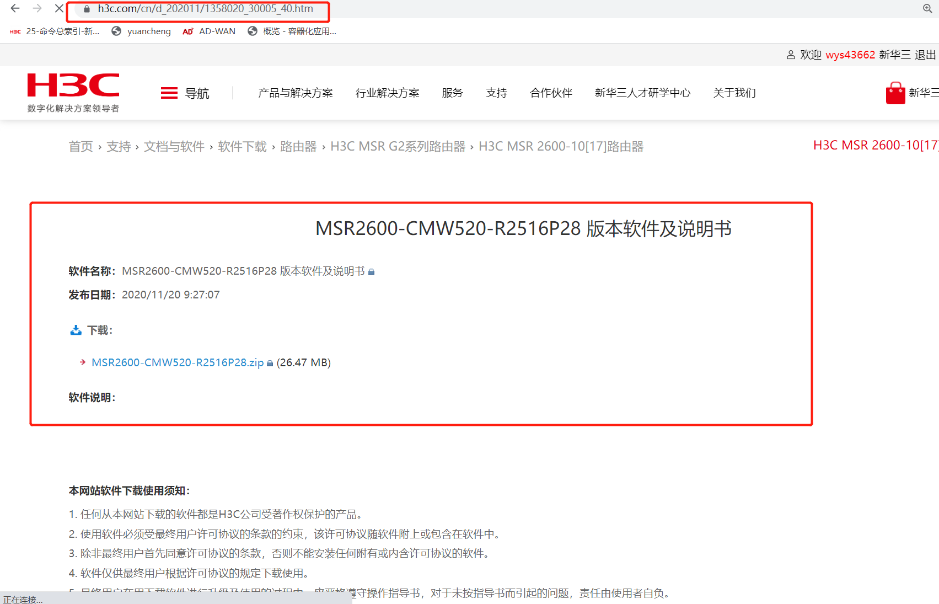The image size is (939, 604).
Task: Open the yuancheng bookmark
Action: click(x=141, y=31)
